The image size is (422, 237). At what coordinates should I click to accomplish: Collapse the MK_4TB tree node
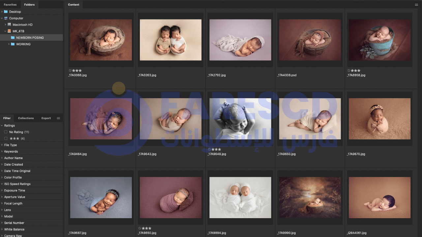[5, 31]
